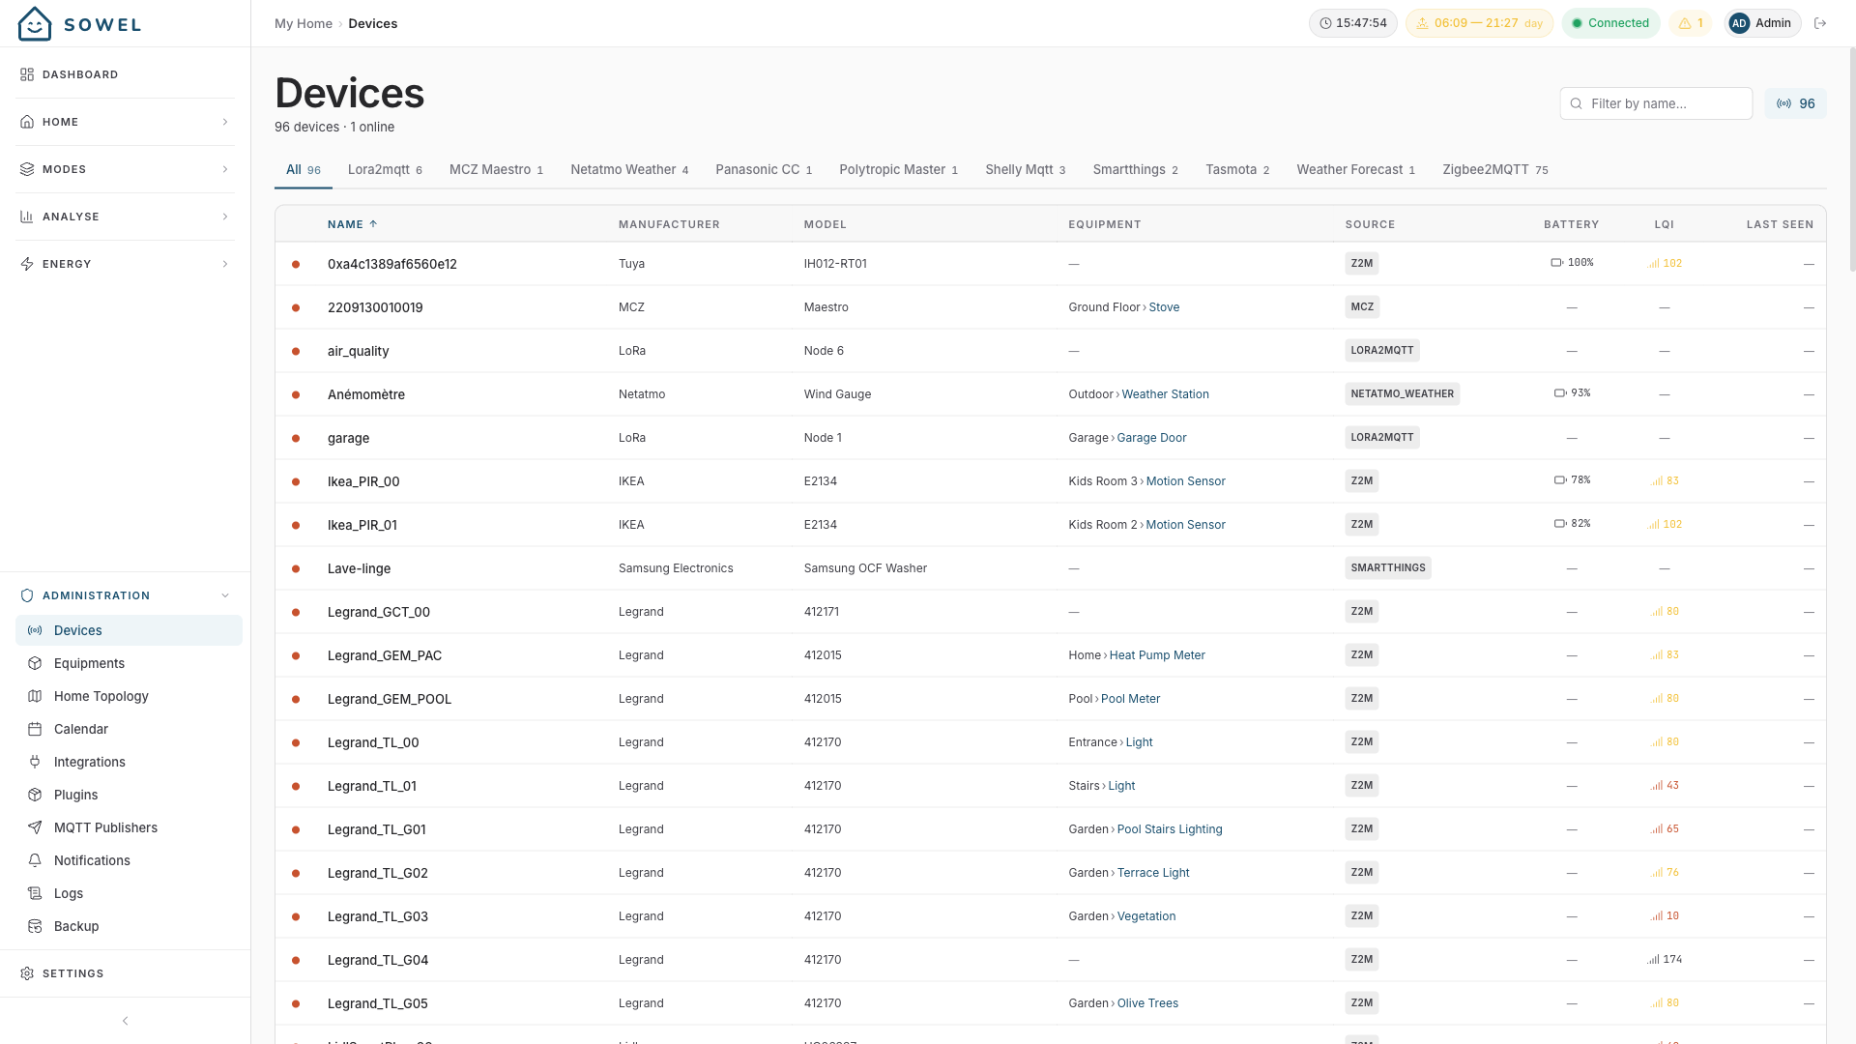
Task: Open device Ikea_PIR_01 row
Action: pos(1050,525)
